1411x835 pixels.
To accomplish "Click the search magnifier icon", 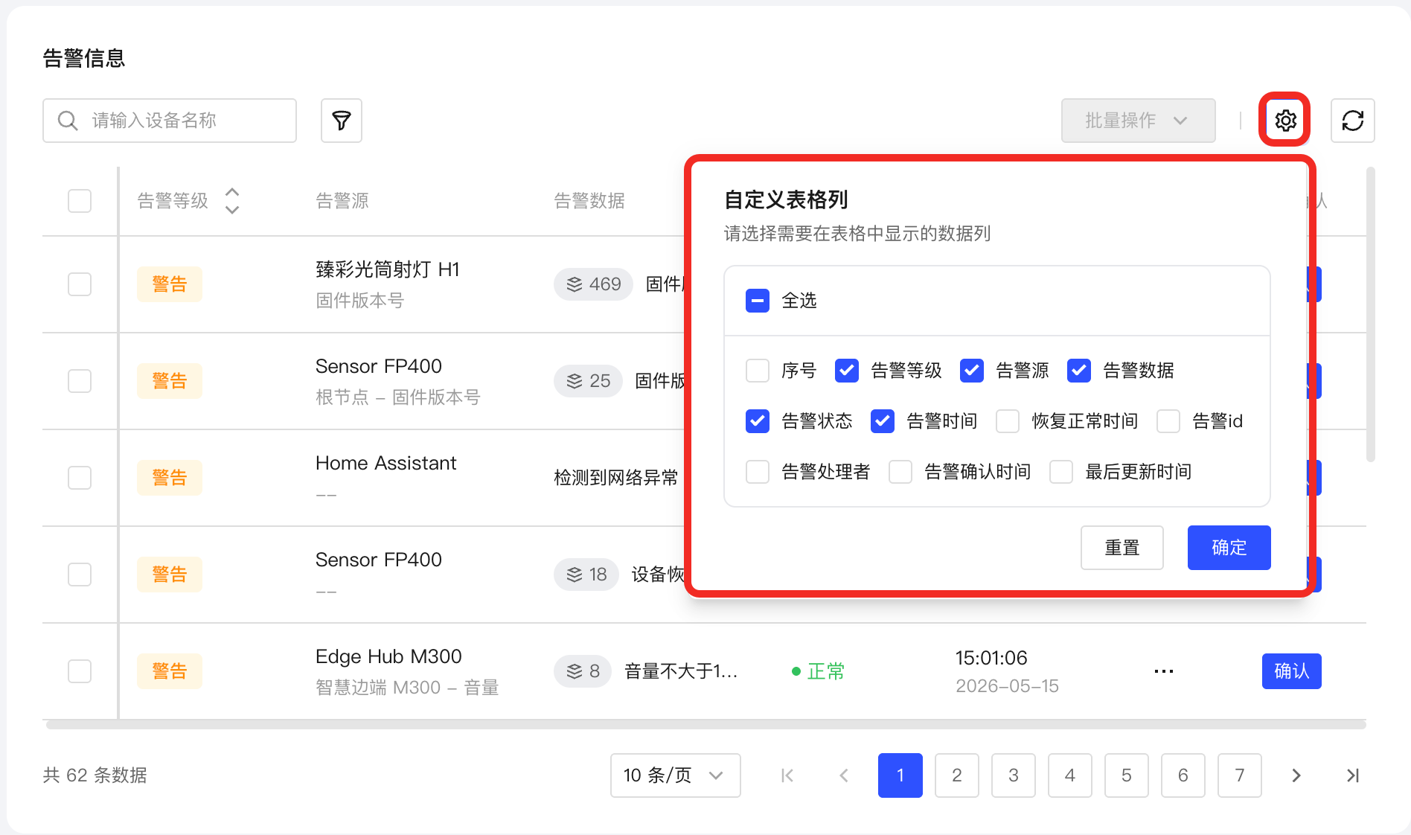I will pyautogui.click(x=68, y=121).
